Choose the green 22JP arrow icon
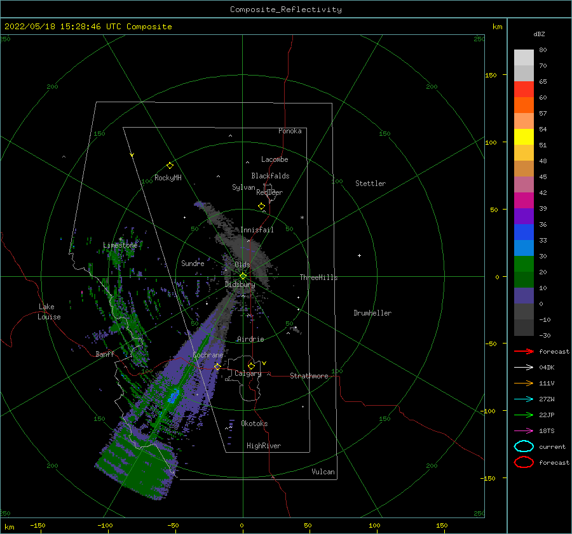Viewport: 572px width, 534px height. [x=524, y=415]
